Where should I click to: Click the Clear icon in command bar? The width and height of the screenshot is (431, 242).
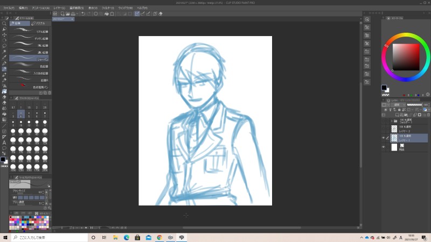tap(96, 14)
